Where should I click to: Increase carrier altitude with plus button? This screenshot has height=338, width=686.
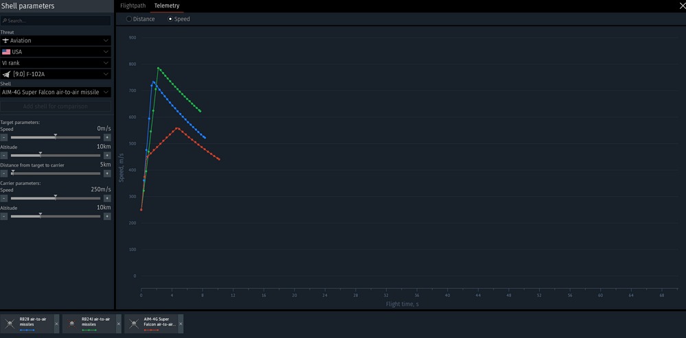point(107,216)
